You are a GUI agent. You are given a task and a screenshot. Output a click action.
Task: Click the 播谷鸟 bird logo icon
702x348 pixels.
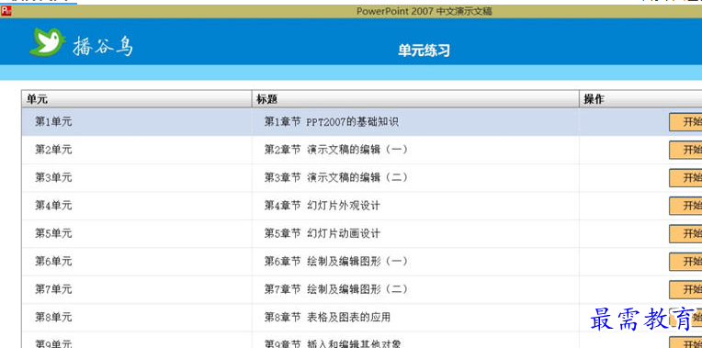point(48,42)
